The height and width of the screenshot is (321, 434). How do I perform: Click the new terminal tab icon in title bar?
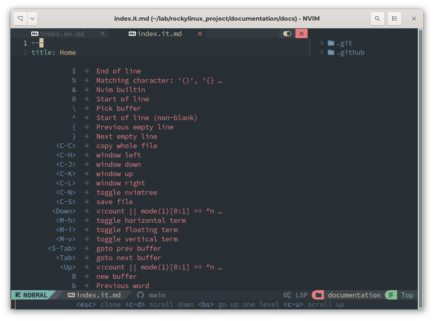click(x=20, y=19)
